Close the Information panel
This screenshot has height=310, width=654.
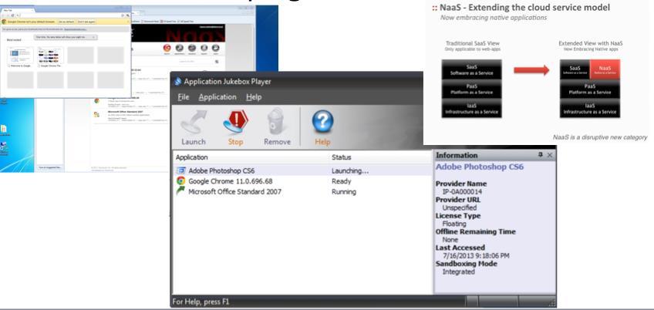pos(549,155)
